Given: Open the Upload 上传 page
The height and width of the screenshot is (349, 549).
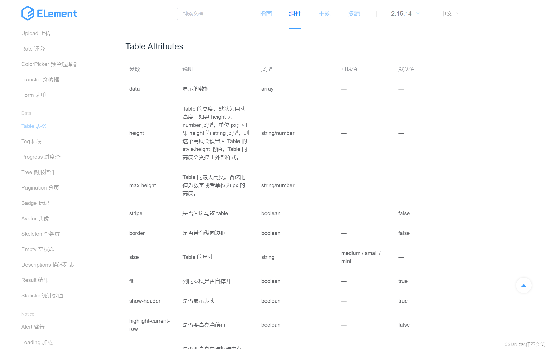Looking at the screenshot, I should click(x=36, y=33).
